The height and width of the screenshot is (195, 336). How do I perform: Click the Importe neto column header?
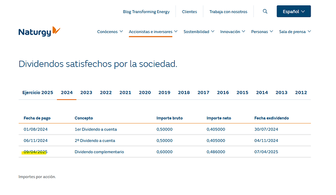click(219, 118)
